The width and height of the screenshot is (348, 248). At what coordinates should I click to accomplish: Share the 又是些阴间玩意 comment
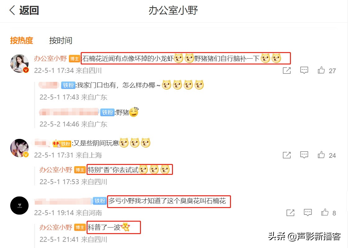click(287, 155)
